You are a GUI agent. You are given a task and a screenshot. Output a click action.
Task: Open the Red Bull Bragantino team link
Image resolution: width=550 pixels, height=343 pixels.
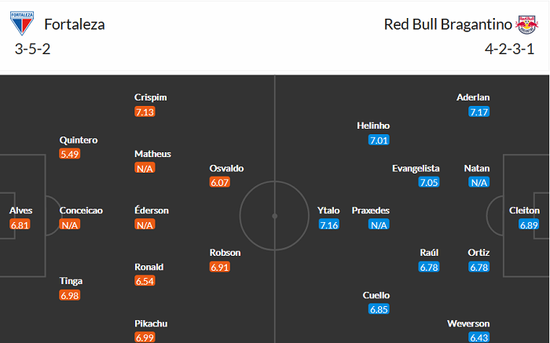[445, 24]
